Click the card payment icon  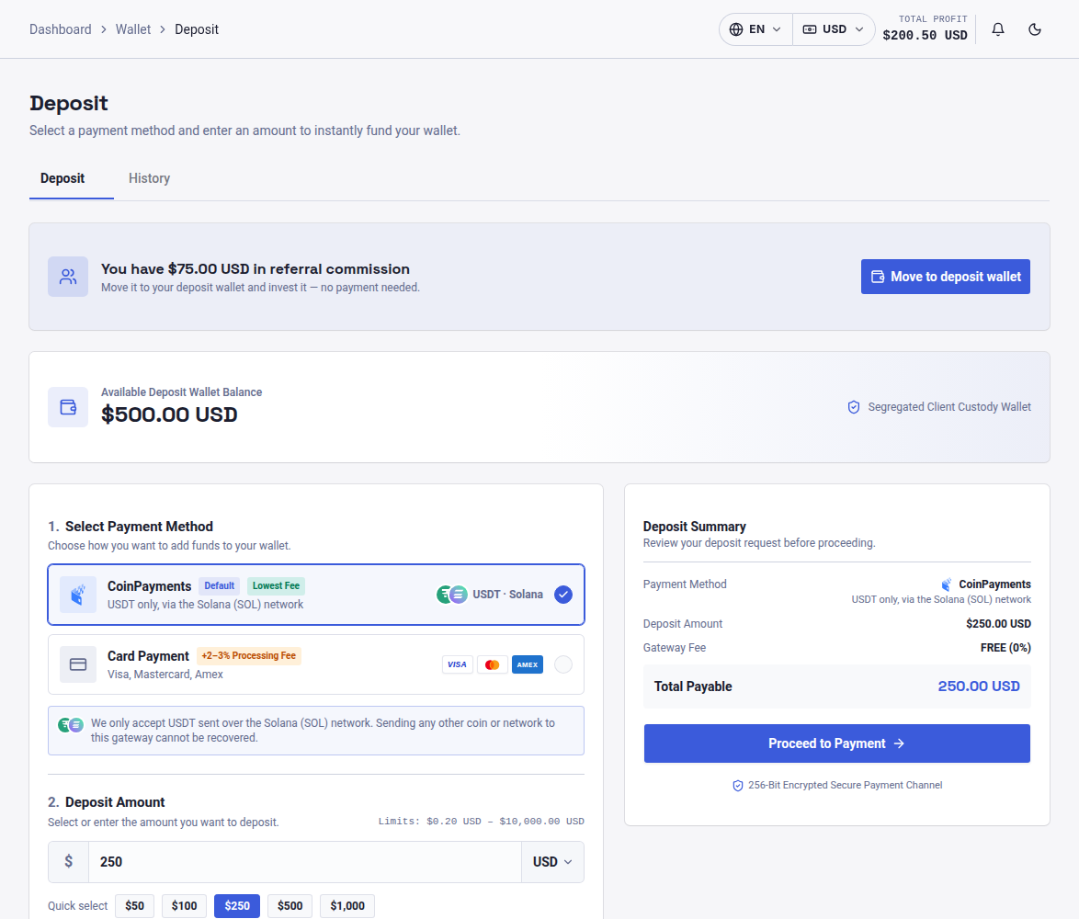(x=78, y=664)
